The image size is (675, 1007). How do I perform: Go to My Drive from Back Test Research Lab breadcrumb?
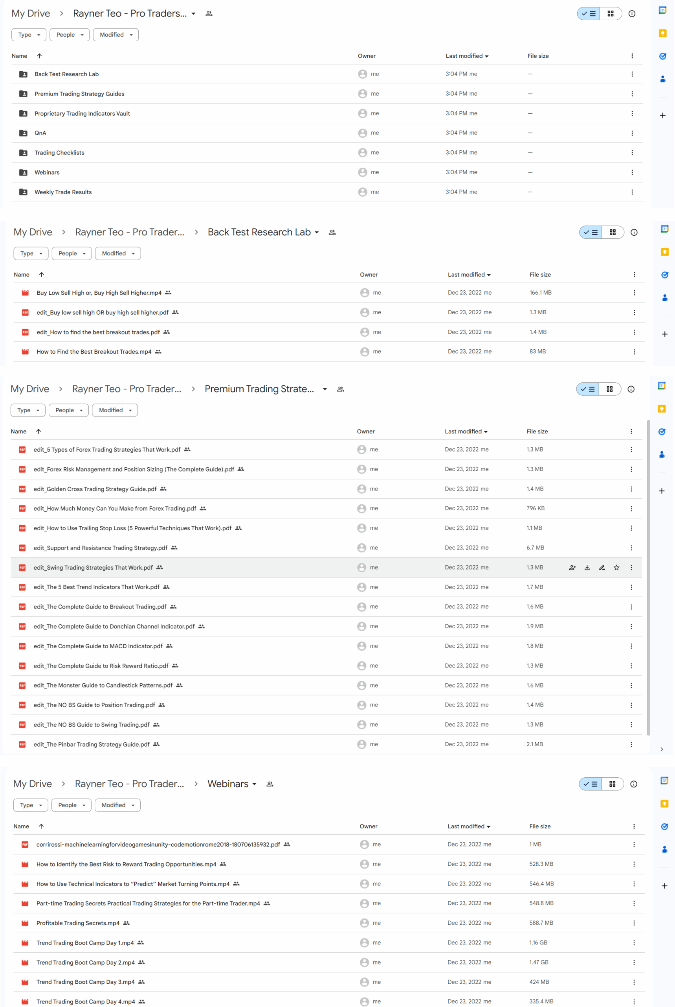point(33,232)
